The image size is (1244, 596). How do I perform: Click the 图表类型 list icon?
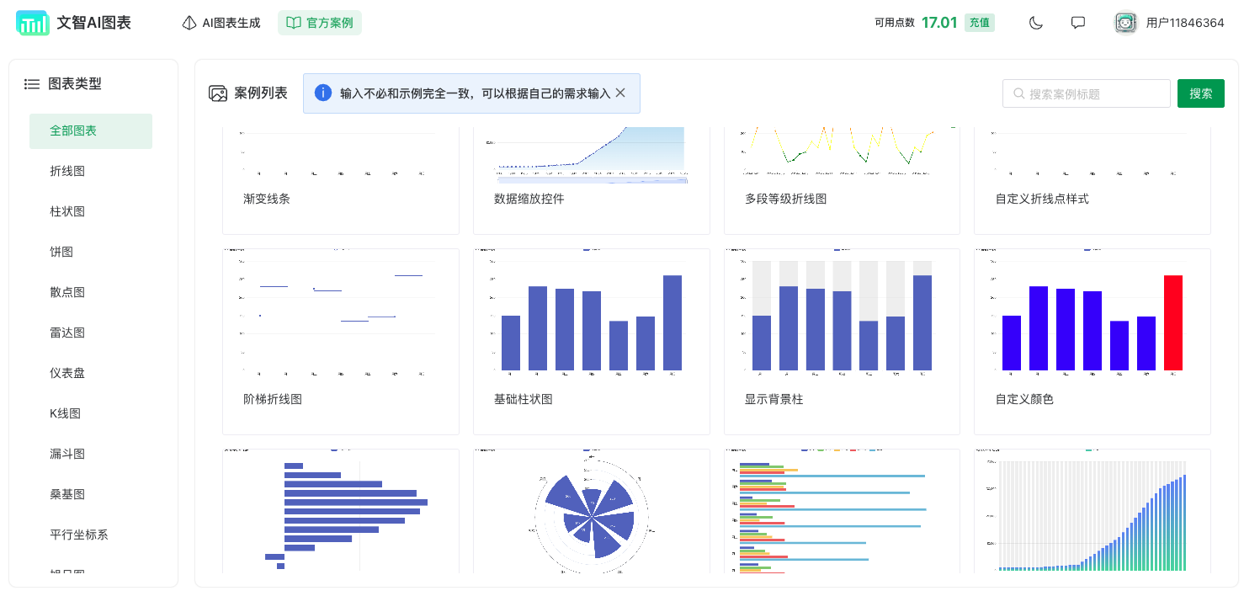coord(32,83)
